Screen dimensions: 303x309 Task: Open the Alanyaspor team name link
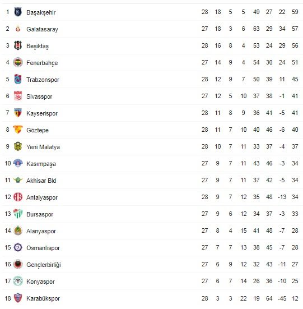(41, 231)
